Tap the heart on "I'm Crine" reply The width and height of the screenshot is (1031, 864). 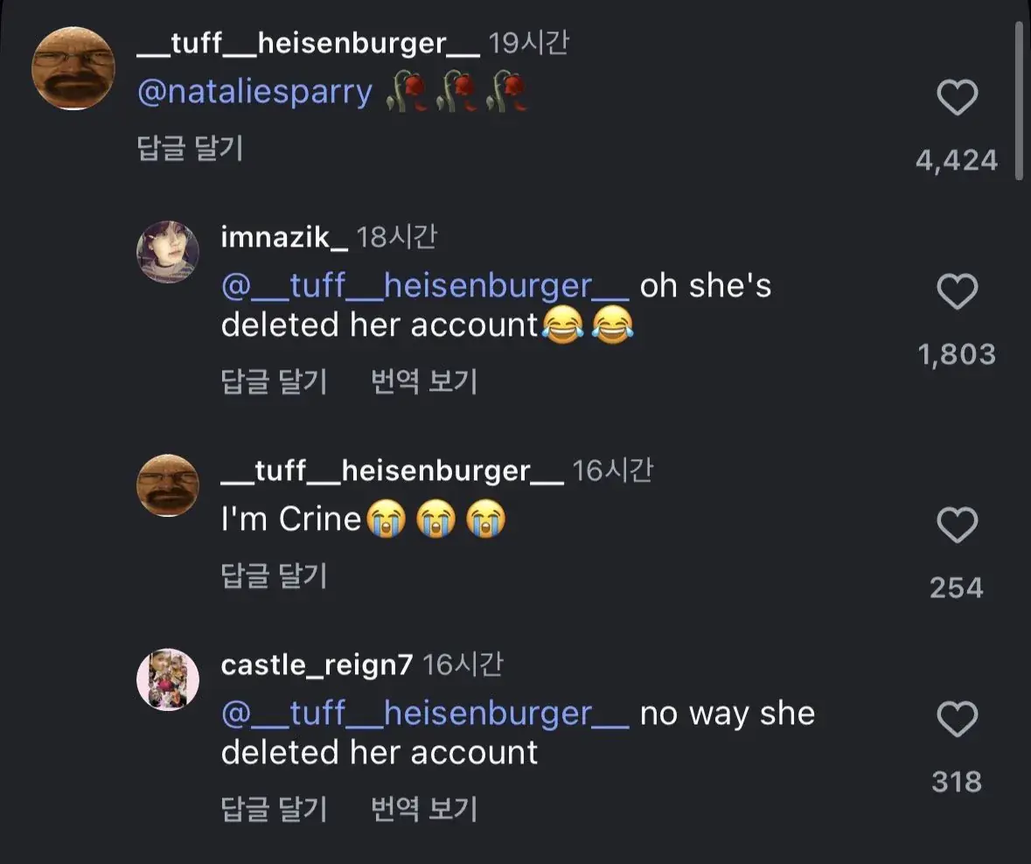point(957,526)
